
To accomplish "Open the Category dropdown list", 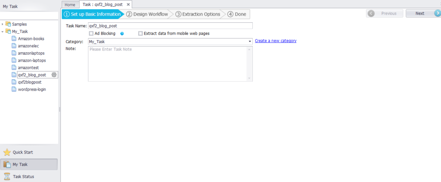I will 250,42.
